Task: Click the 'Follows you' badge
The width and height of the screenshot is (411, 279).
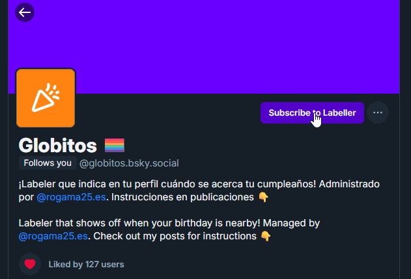Action: click(46, 163)
